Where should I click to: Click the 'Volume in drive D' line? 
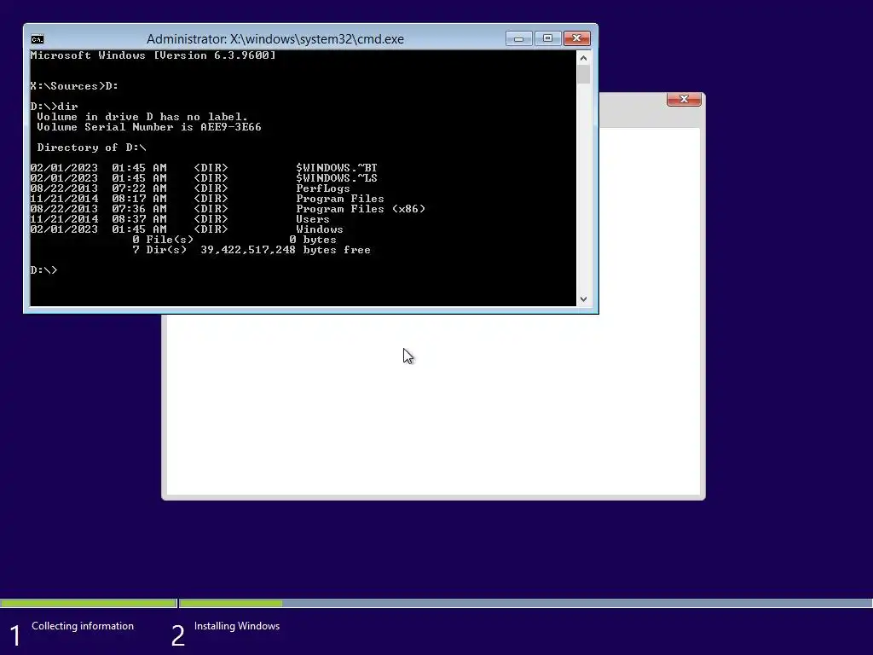tap(142, 117)
